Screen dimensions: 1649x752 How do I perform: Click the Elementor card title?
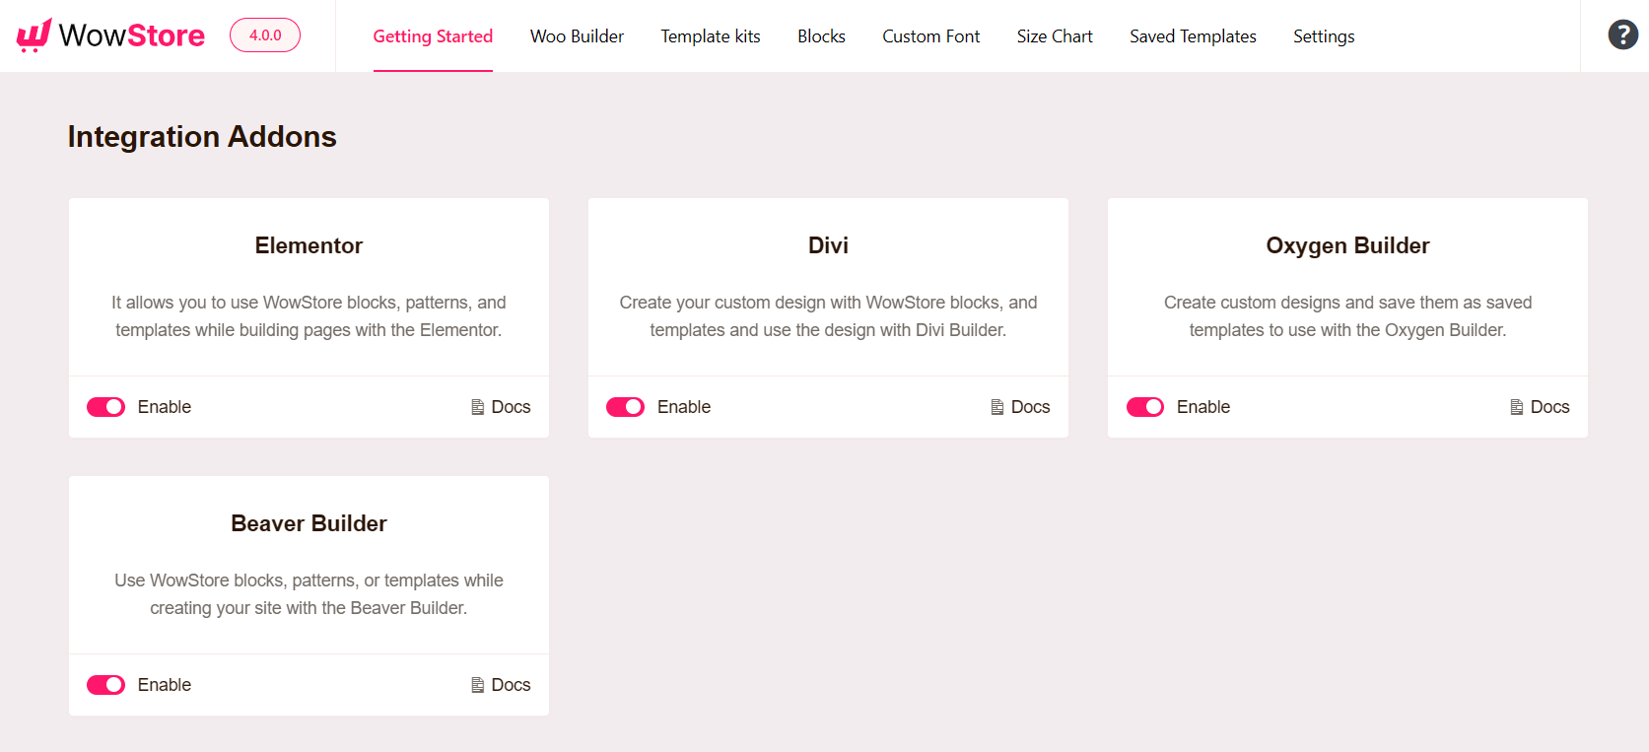click(309, 245)
